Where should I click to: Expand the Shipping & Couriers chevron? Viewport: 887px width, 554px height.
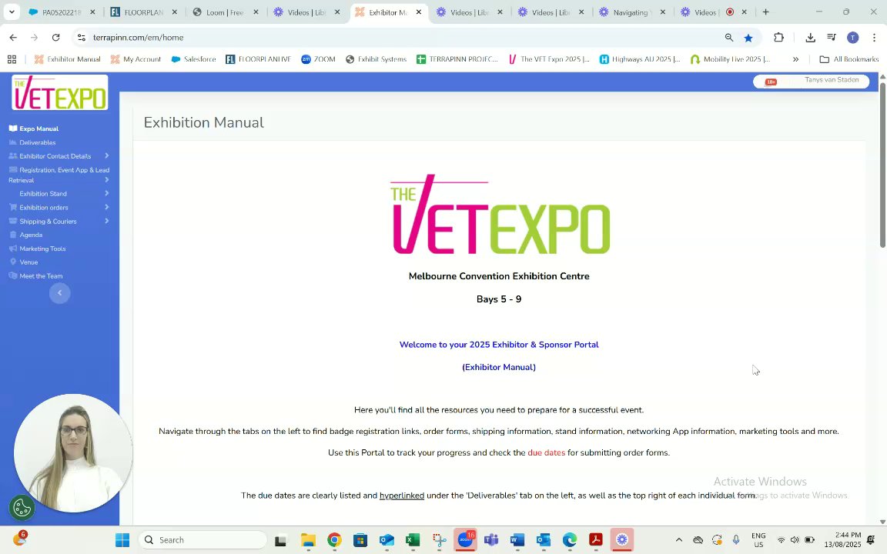click(106, 221)
